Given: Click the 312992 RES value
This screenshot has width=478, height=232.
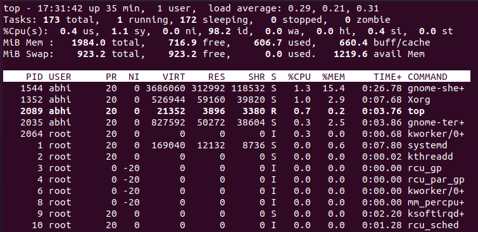Looking at the screenshot, I should point(208,88).
